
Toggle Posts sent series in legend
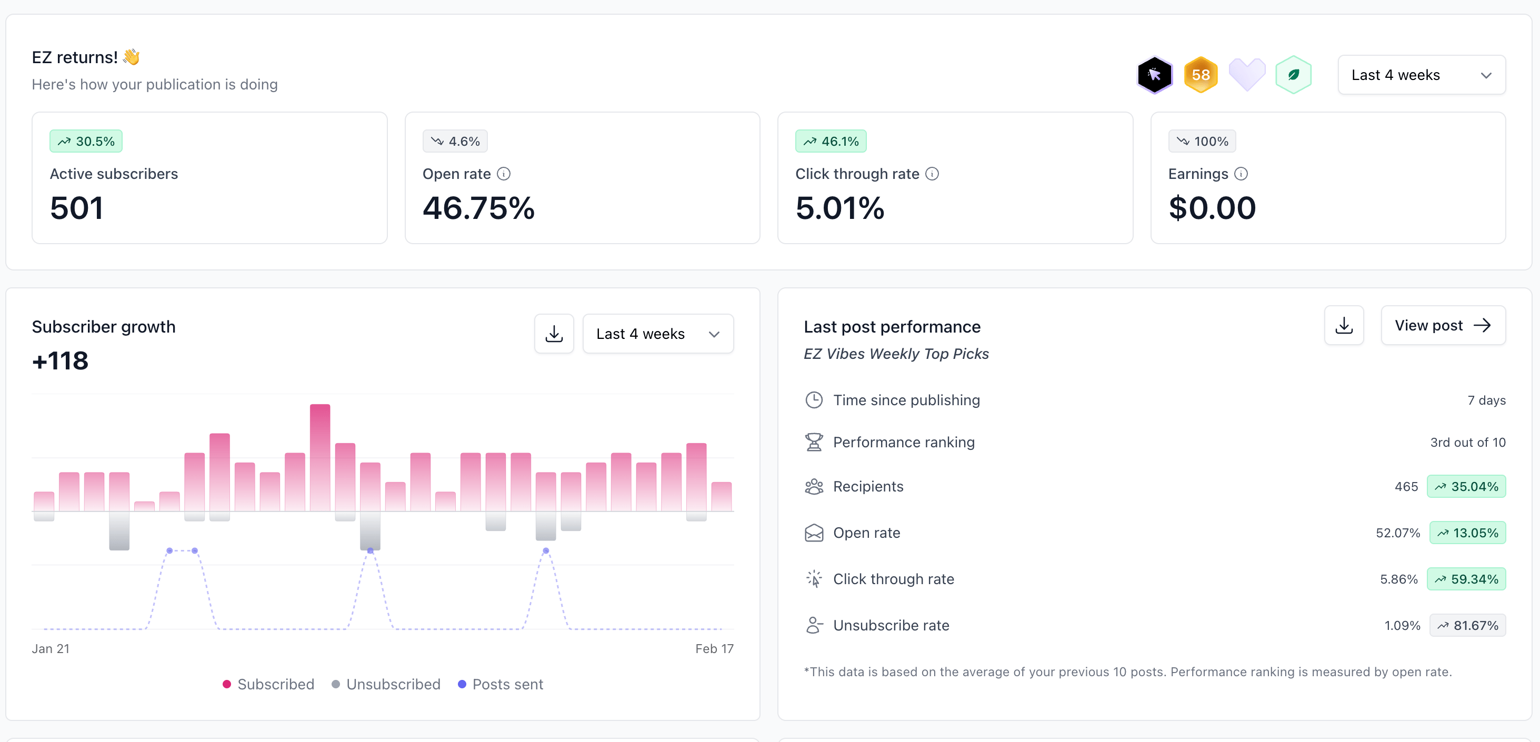point(501,684)
